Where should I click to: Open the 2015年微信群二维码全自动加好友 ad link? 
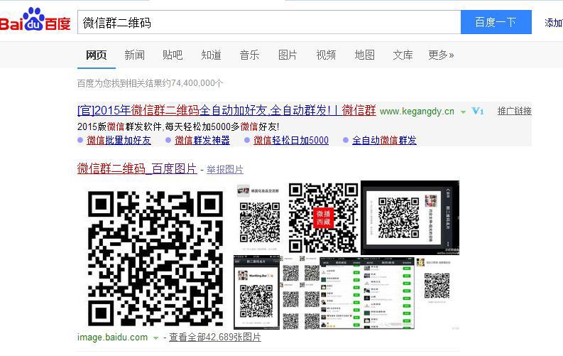coord(226,110)
